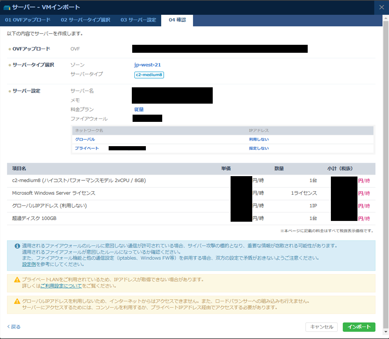This screenshot has width=389, height=339.
Task: Click the warning icon in the global IP notice
Action: 17,301
